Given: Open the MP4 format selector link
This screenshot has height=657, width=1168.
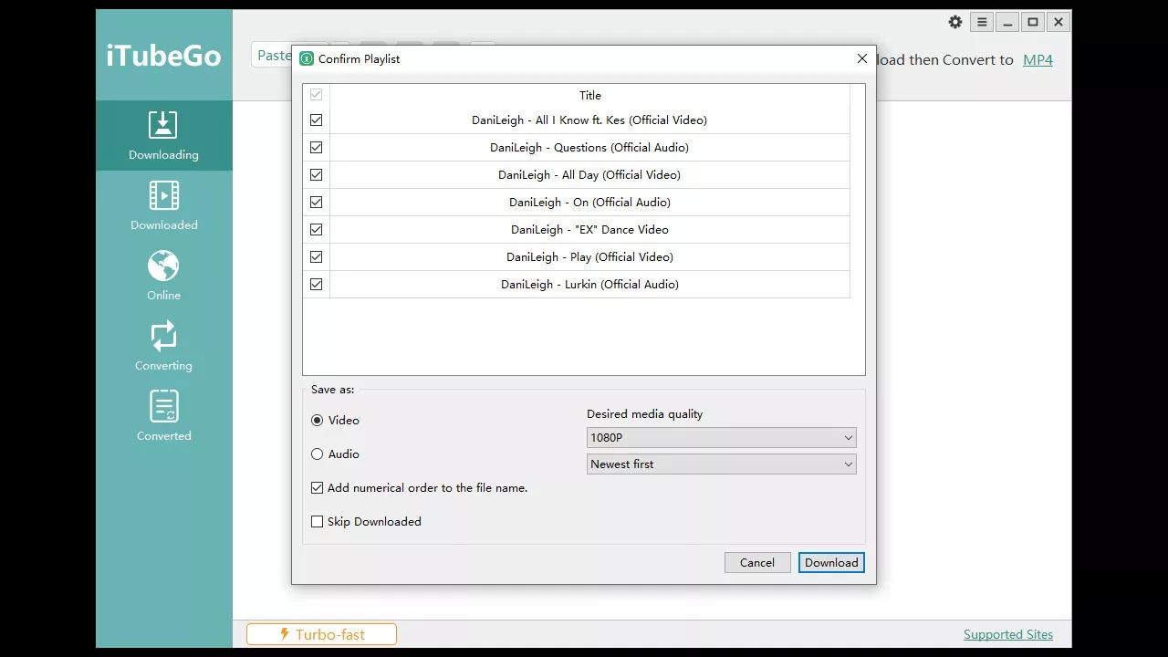Looking at the screenshot, I should click(1038, 60).
